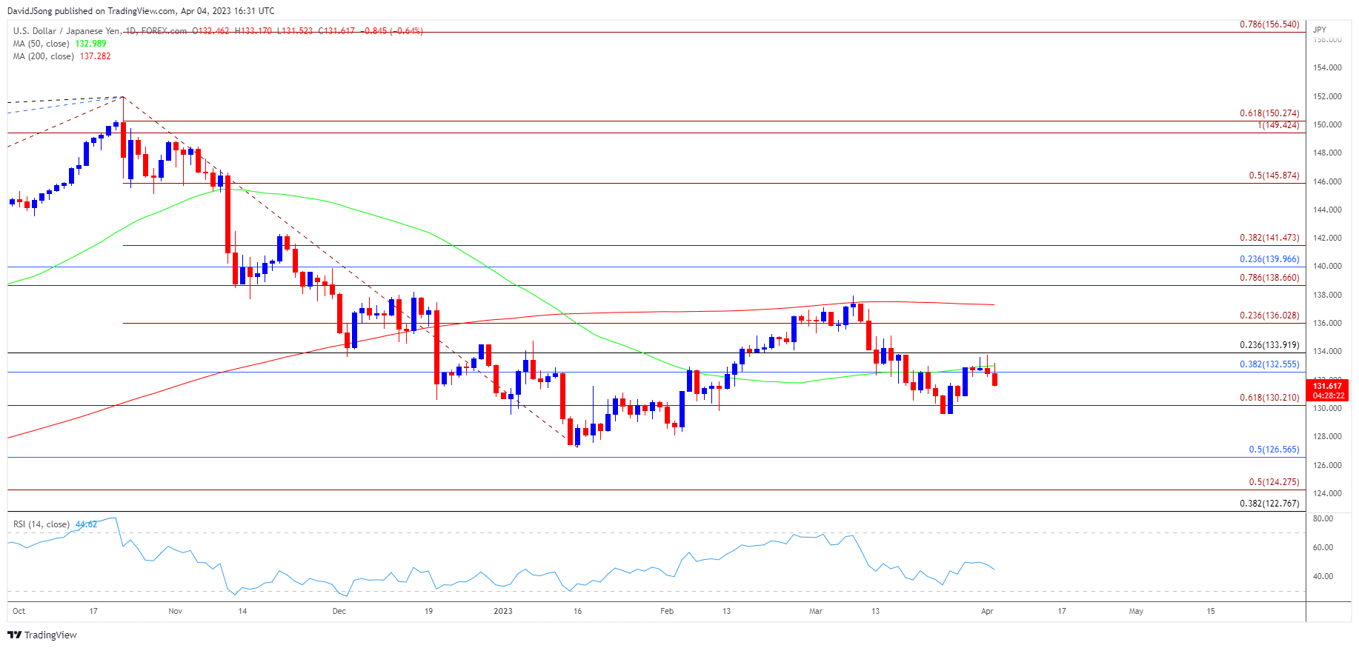This screenshot has height=648, width=1359.
Task: Click 144.000 on the price axis
Action: coord(1327,210)
